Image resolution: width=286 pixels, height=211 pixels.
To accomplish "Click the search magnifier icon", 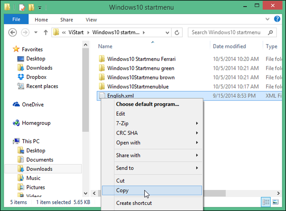I will click(x=271, y=32).
